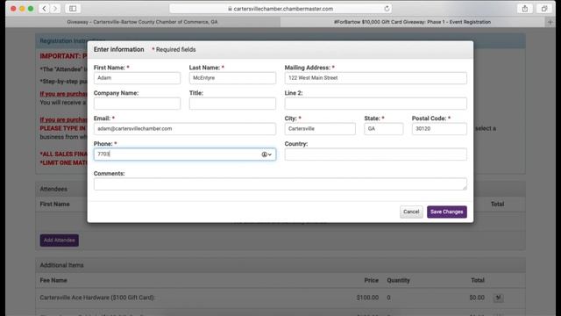This screenshot has width=561, height=316.
Task: Click the Comments text area
Action: pos(280,184)
